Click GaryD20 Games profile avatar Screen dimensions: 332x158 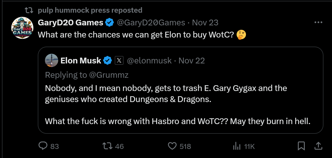[x=22, y=28]
